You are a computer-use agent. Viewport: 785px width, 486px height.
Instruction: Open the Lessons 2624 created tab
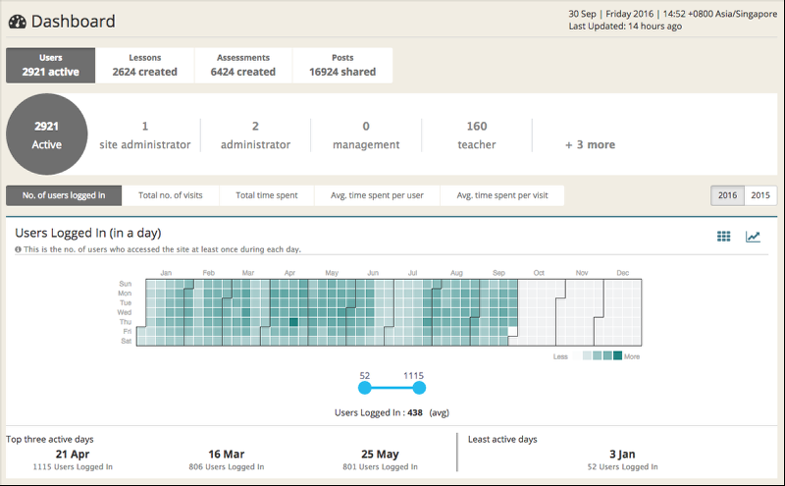[x=144, y=65]
